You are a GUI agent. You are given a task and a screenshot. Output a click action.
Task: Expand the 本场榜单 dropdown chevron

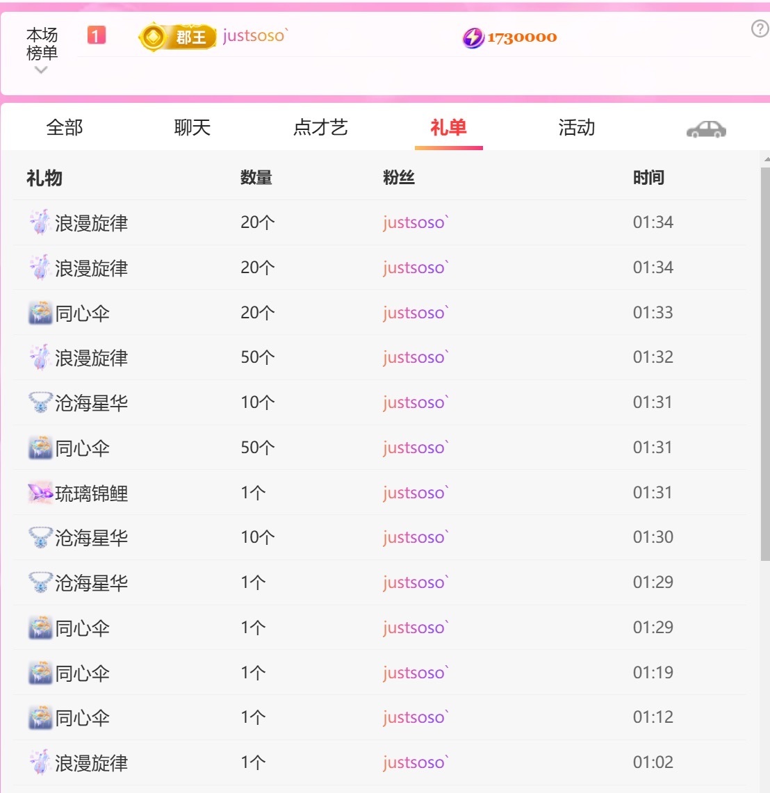tap(41, 70)
